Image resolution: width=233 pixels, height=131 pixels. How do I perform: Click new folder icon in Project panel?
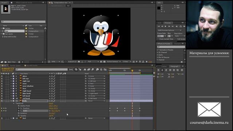click(5, 62)
